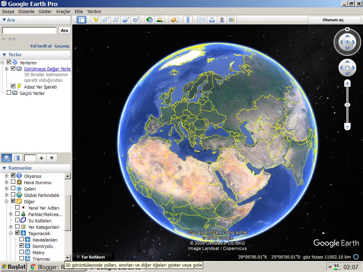Click the transparency icon next to magnifier
This screenshot has height=272, width=363.
click(x=17, y=158)
